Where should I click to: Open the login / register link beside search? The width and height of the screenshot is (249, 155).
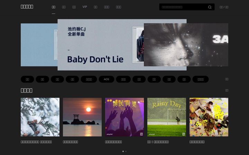tap(224, 7)
